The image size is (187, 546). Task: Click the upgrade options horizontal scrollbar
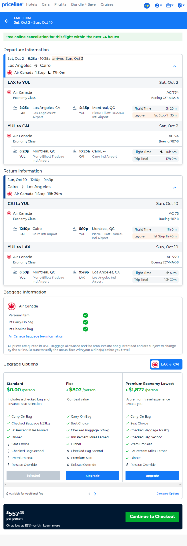(93, 484)
